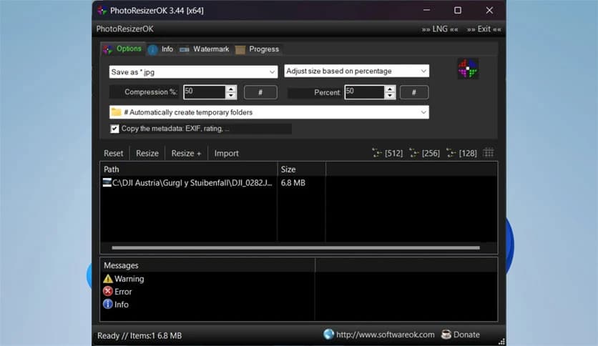The image size is (598, 346).
Task: Decrease Compression % with down arrow
Action: [231, 95]
